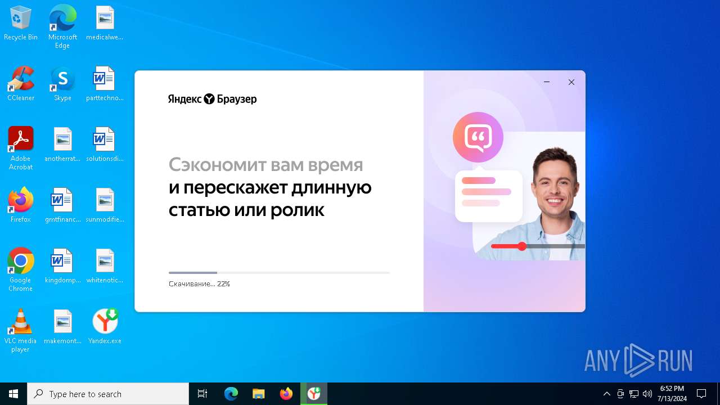Select the whitenotic... image file
This screenshot has width=720, height=405.
pyautogui.click(x=105, y=267)
